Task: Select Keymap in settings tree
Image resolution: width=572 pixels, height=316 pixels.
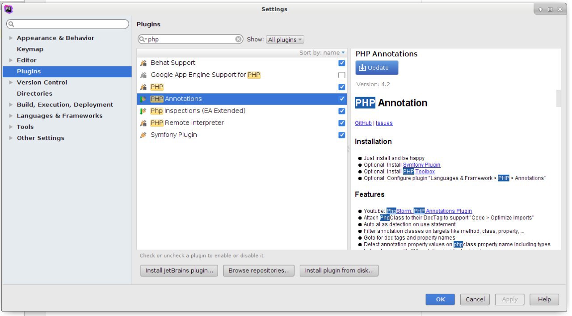Action: click(x=30, y=49)
